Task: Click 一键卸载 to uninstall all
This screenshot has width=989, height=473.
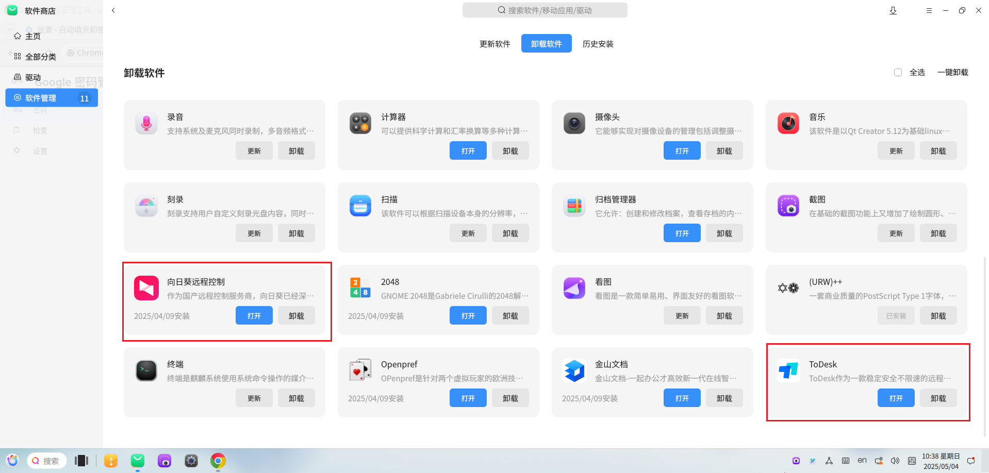Action: 952,73
